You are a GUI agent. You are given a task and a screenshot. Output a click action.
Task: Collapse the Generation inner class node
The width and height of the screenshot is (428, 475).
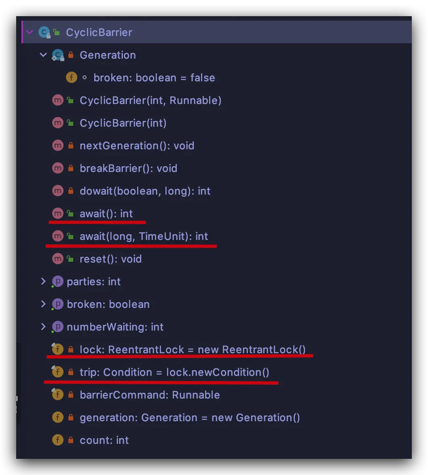[x=43, y=55]
